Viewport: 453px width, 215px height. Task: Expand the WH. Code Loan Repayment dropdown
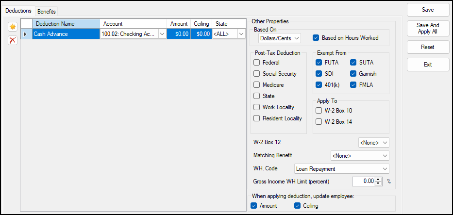point(342,169)
